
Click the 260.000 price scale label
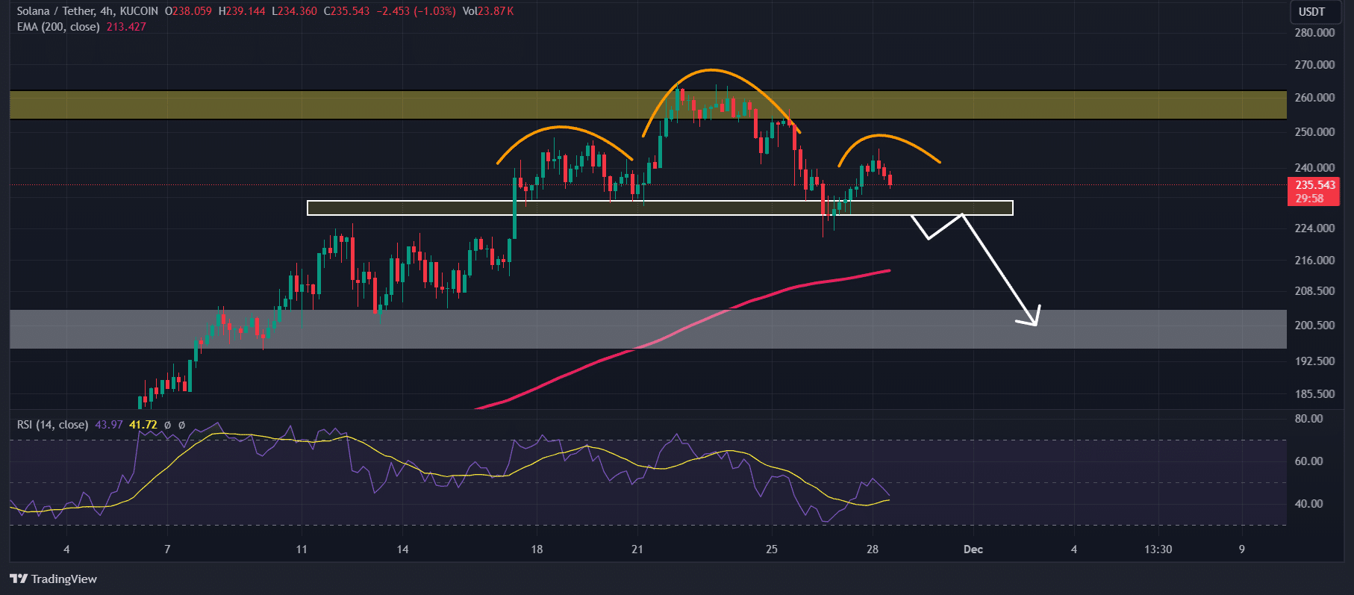tap(1314, 98)
